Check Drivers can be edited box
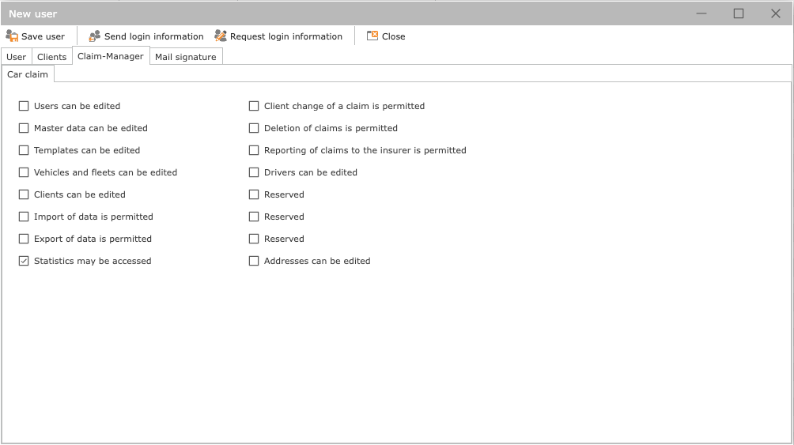794x445 pixels. 254,172
